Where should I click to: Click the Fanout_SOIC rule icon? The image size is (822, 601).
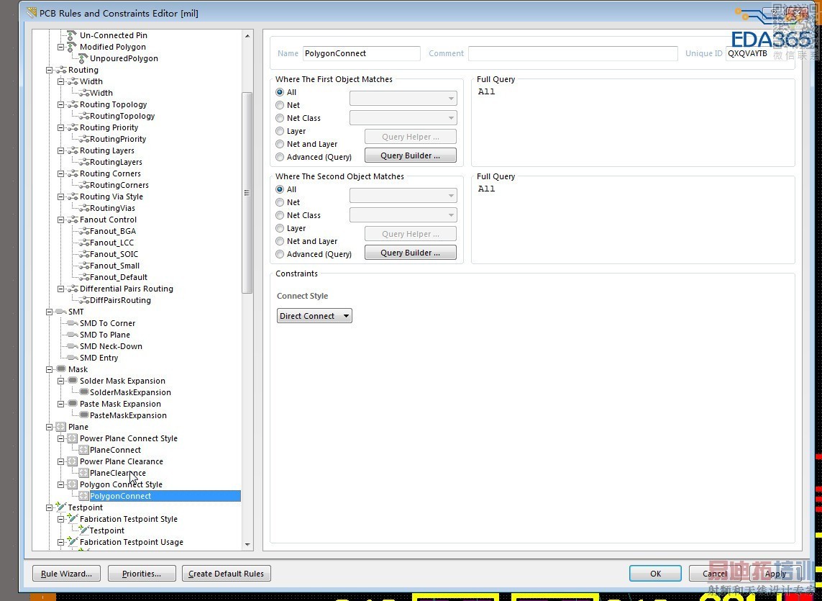(x=83, y=255)
